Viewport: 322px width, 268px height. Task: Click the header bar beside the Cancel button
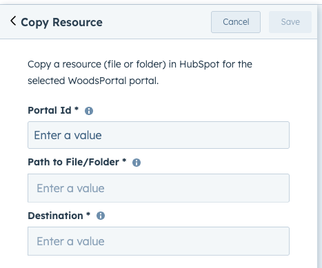pyautogui.click(x=157, y=22)
